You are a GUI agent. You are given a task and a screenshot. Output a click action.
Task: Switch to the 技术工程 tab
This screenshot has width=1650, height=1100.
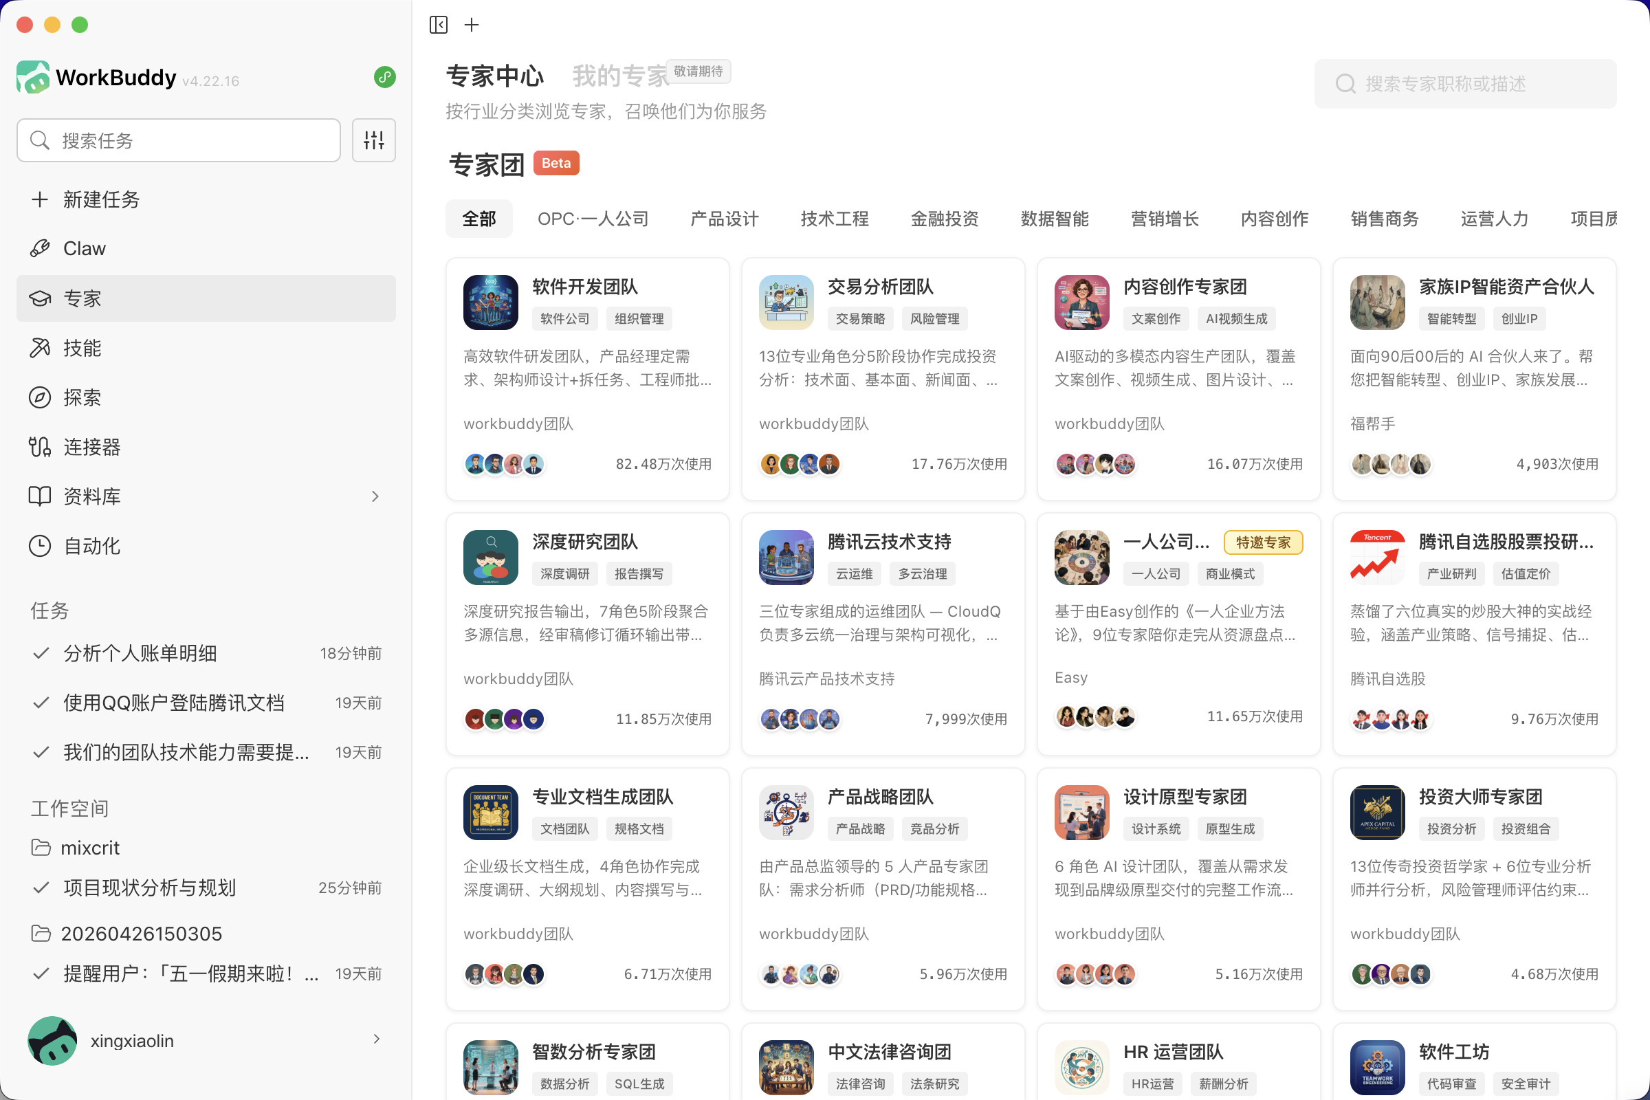tap(835, 219)
